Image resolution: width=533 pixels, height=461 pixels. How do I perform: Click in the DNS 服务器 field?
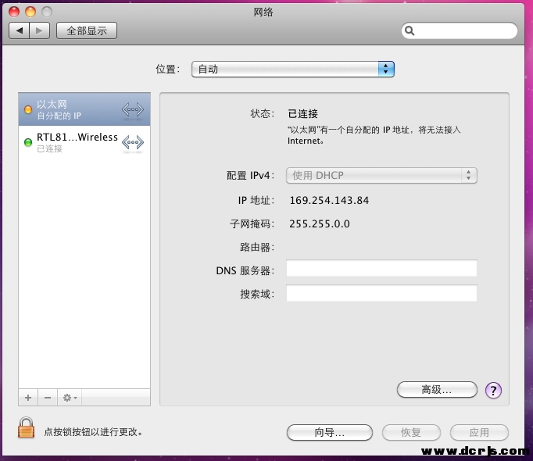point(381,269)
